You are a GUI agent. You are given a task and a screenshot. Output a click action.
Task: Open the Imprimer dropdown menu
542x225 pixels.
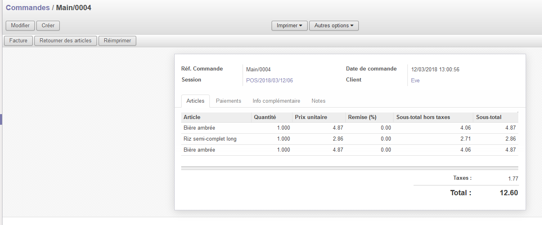[x=289, y=25]
